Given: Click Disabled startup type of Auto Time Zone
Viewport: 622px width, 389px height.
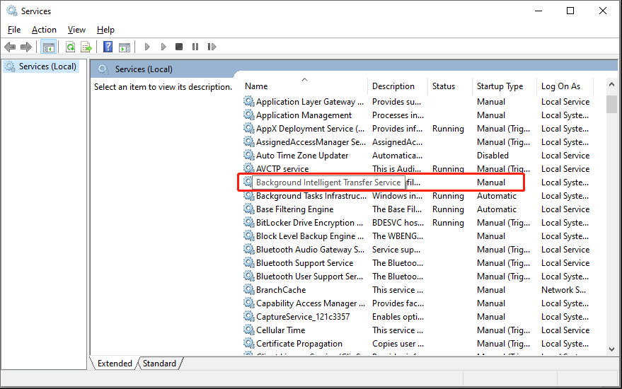Looking at the screenshot, I should pyautogui.click(x=493, y=156).
